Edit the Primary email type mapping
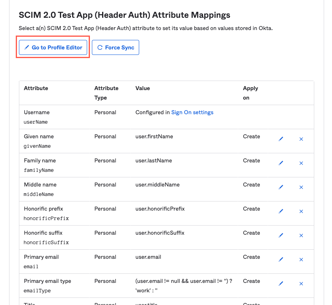 click(x=281, y=284)
